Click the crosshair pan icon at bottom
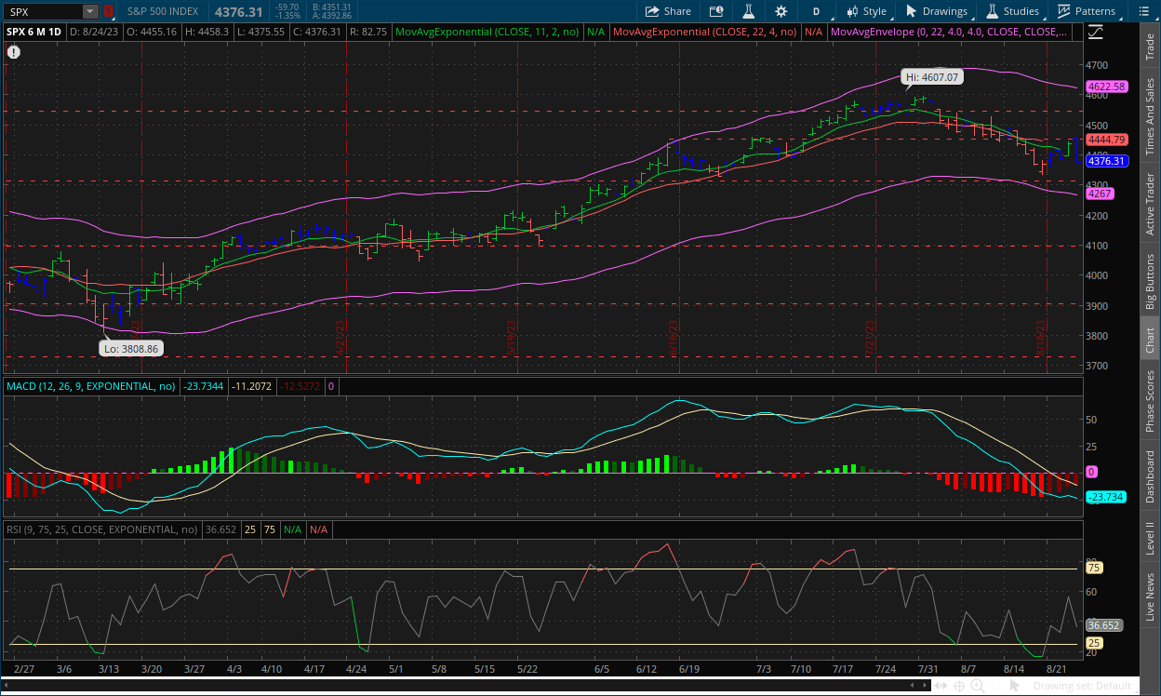The height and width of the screenshot is (696, 1161). pos(959,686)
